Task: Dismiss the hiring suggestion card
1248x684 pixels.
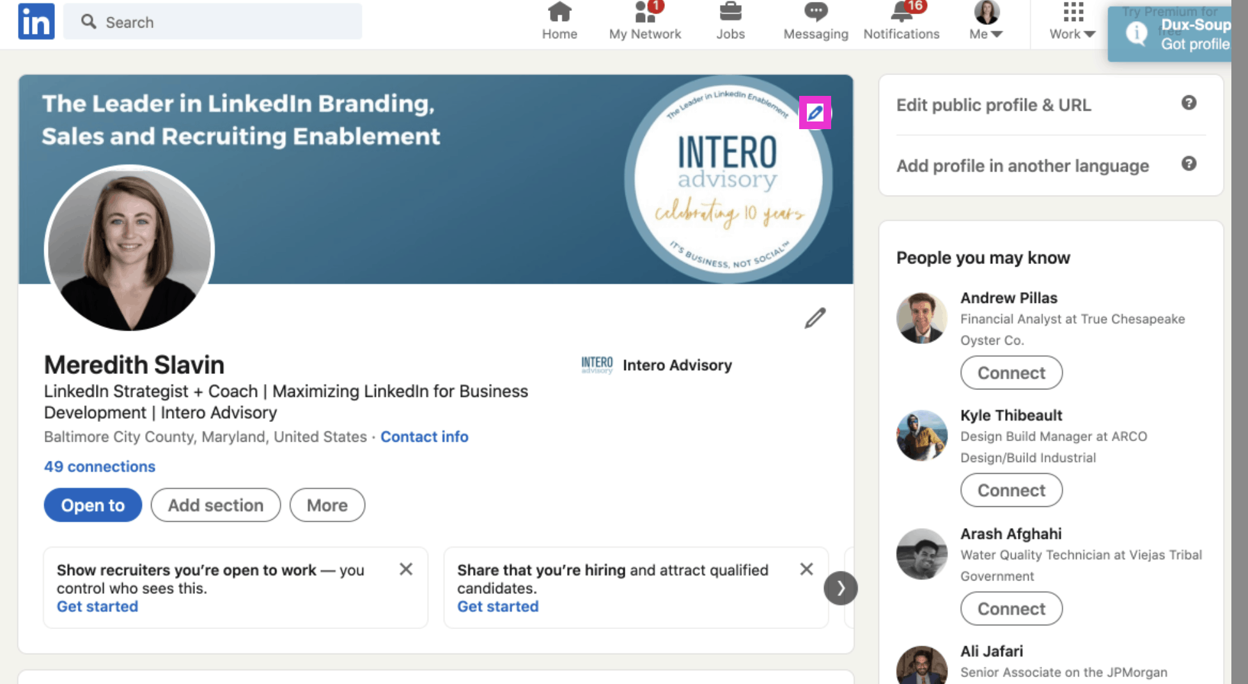Action: coord(806,569)
